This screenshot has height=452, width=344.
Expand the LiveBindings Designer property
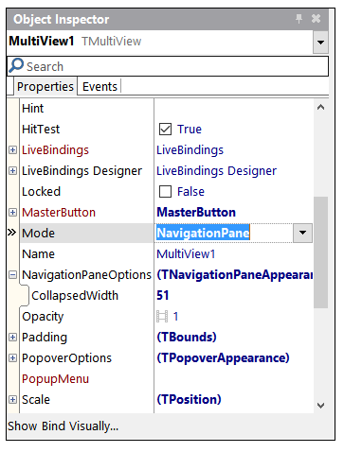(x=12, y=171)
